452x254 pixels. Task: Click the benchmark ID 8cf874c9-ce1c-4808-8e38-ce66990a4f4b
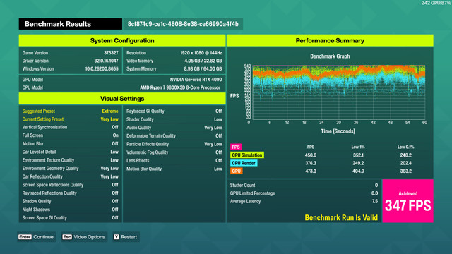click(x=183, y=24)
